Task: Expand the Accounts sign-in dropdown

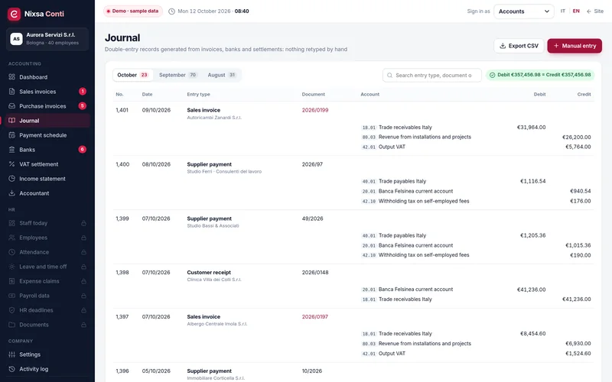Action: 524,11
